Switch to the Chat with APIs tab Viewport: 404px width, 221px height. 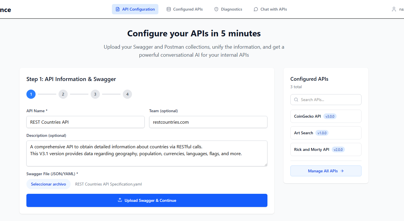point(270,9)
